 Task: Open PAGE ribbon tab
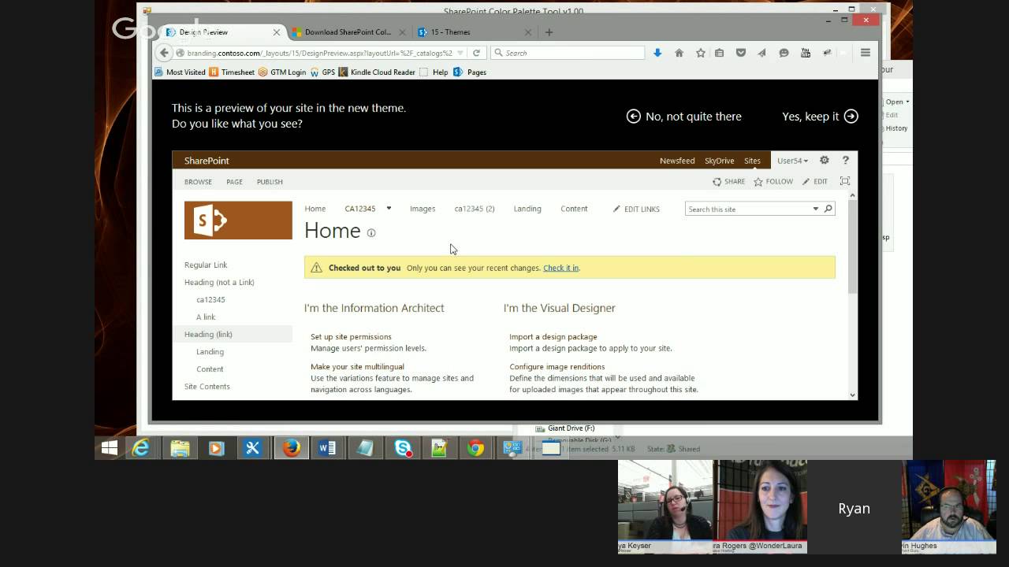(234, 182)
